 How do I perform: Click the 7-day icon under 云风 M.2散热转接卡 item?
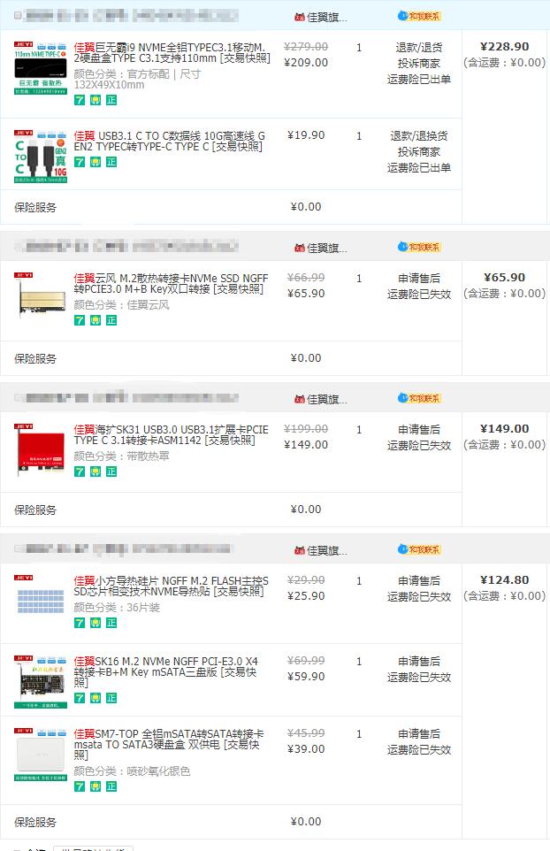point(80,320)
